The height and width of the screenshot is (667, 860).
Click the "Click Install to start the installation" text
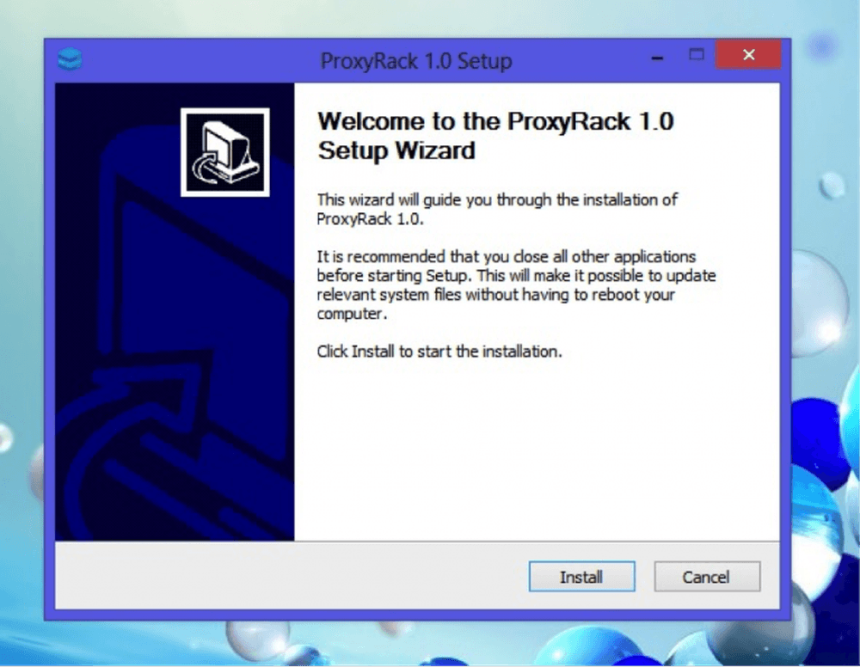[439, 352]
